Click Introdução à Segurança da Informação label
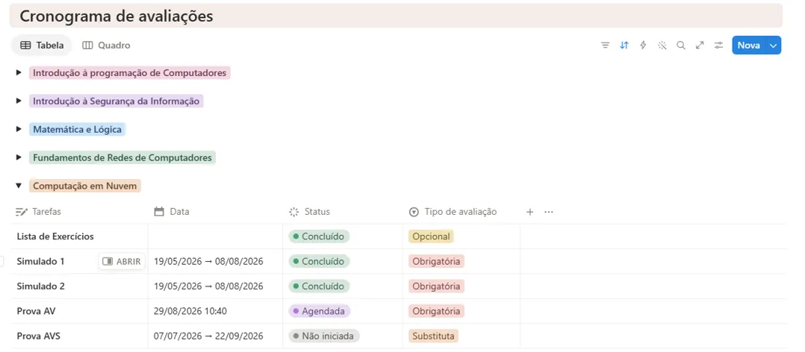The height and width of the screenshot is (352, 805). click(x=116, y=101)
